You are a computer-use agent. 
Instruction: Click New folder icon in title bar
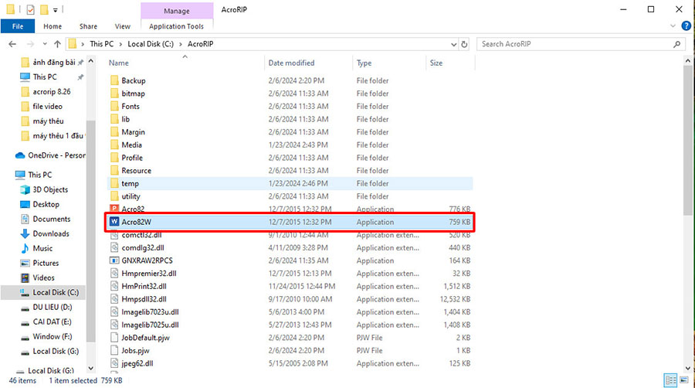(x=44, y=9)
